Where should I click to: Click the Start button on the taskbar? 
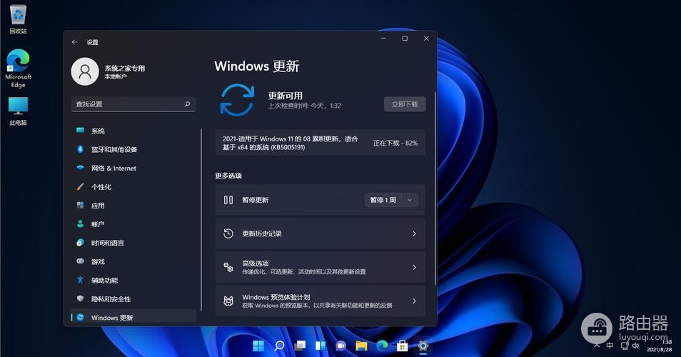(x=258, y=346)
